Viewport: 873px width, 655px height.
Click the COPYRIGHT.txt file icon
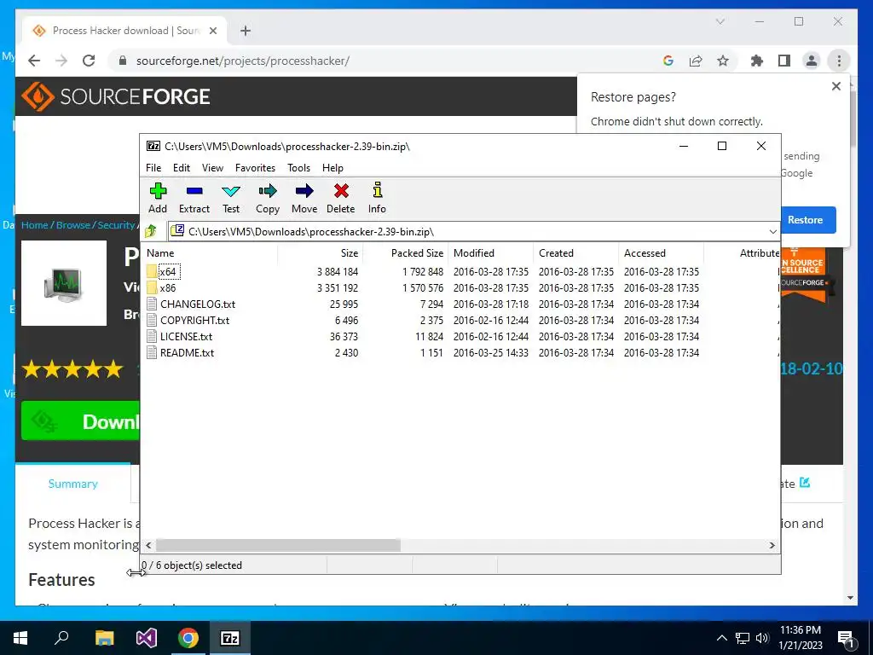[x=152, y=321]
